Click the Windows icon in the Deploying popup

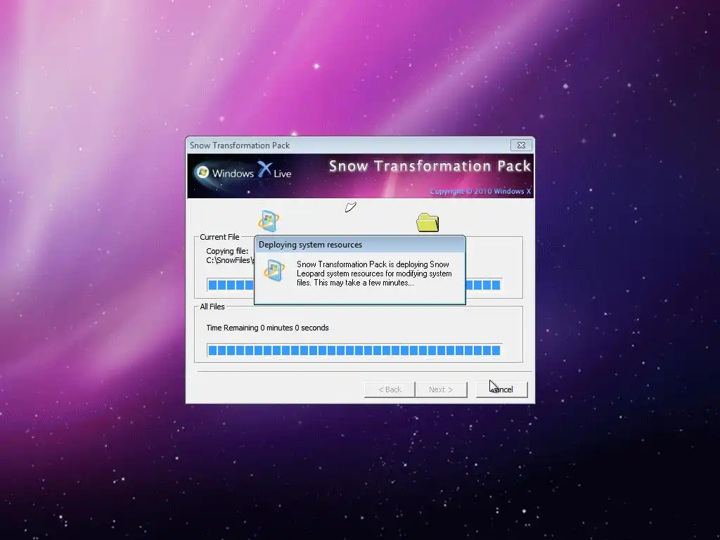point(274,270)
